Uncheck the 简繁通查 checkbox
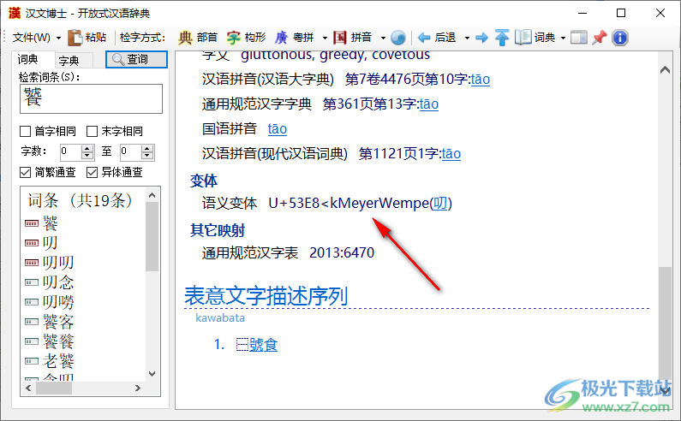 point(25,172)
